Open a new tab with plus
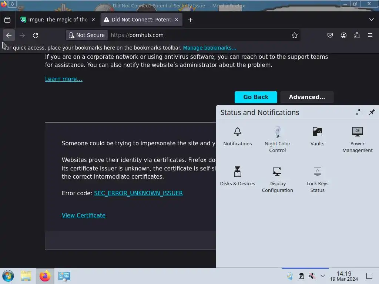The width and height of the screenshot is (379, 284). (191, 20)
